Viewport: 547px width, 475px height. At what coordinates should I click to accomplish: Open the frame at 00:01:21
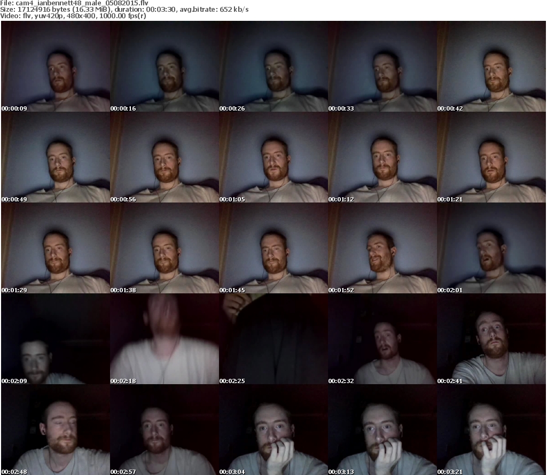(x=491, y=157)
